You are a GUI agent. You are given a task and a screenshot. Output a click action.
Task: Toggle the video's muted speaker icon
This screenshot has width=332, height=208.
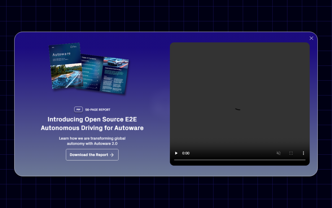[278, 153]
